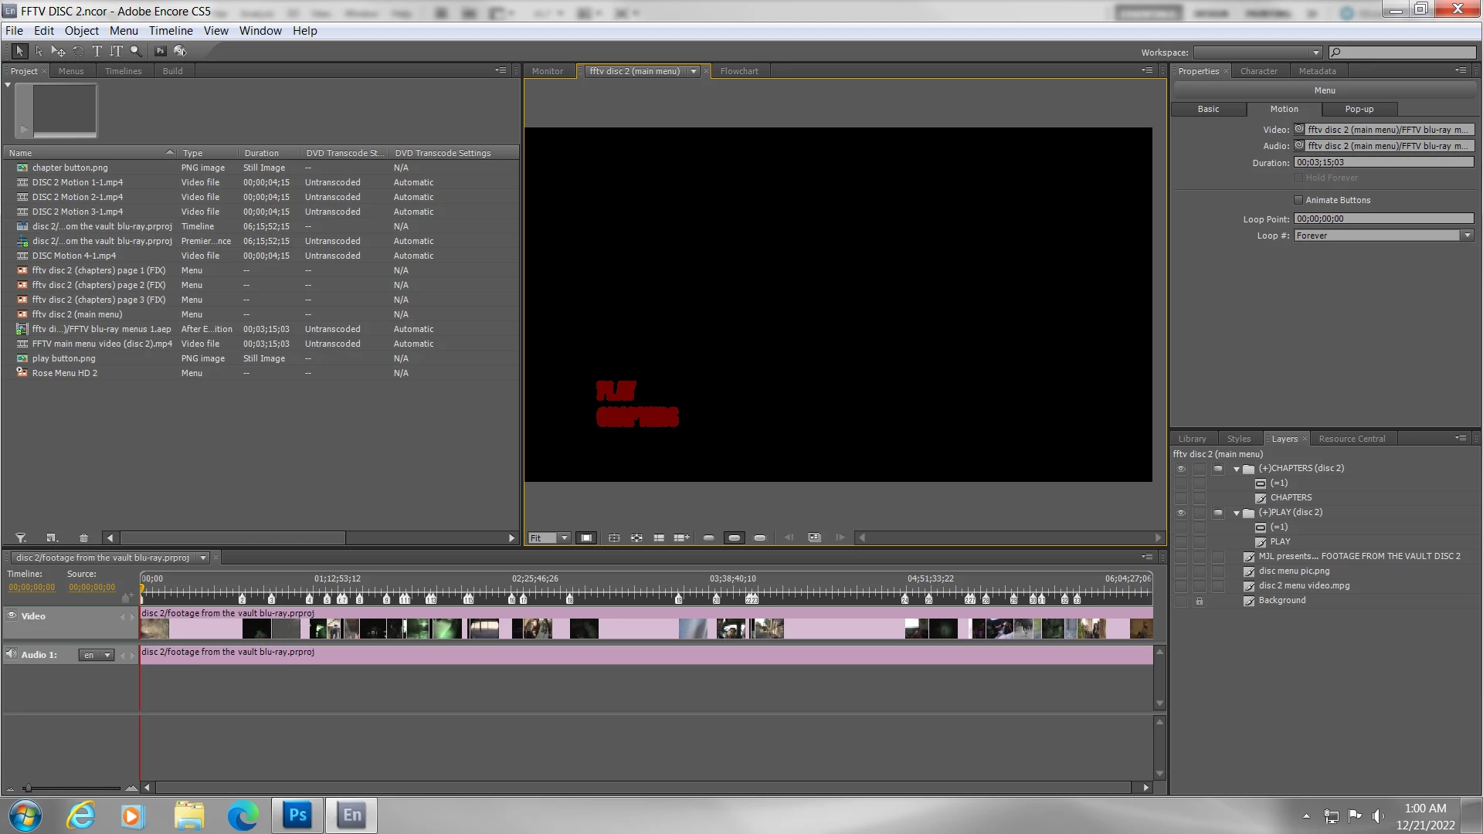Screen dimensions: 1483x834
Task: Click the Loop Point timecode field
Action: (1383, 219)
